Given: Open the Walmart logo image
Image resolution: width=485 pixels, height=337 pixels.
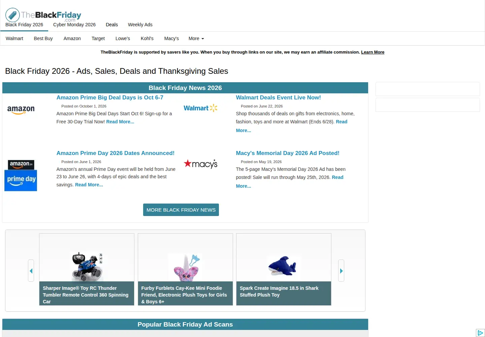Looking at the screenshot, I should pos(200,108).
